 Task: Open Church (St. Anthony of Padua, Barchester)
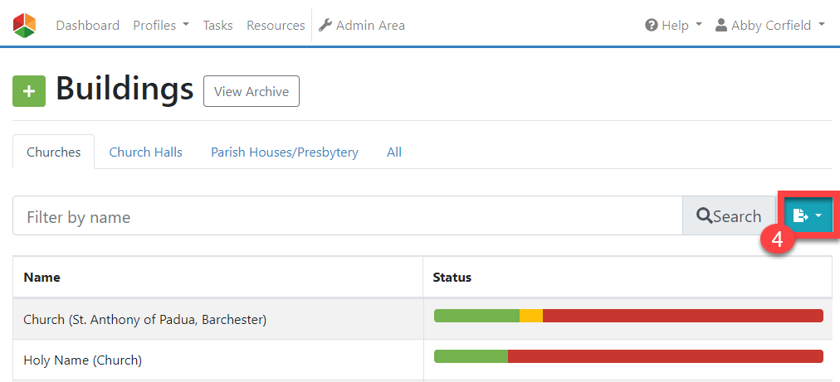(145, 320)
